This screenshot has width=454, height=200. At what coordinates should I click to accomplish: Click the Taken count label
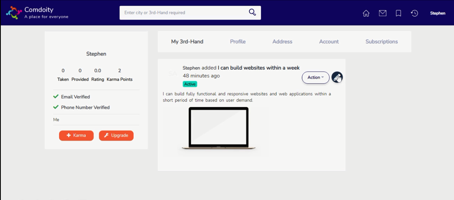point(63,79)
